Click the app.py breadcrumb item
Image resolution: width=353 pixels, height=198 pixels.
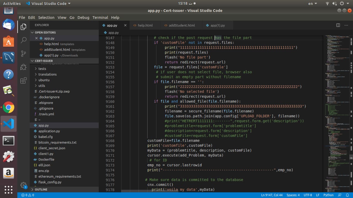point(111,32)
